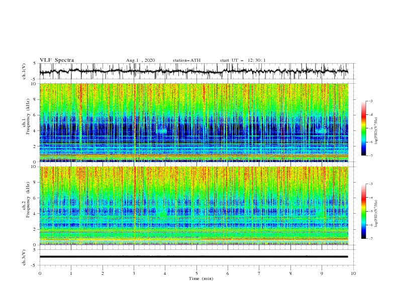This screenshot has height=307, width=398.
Task: Click the 'start UT = 12:30: 1' label
Action: (x=243, y=60)
